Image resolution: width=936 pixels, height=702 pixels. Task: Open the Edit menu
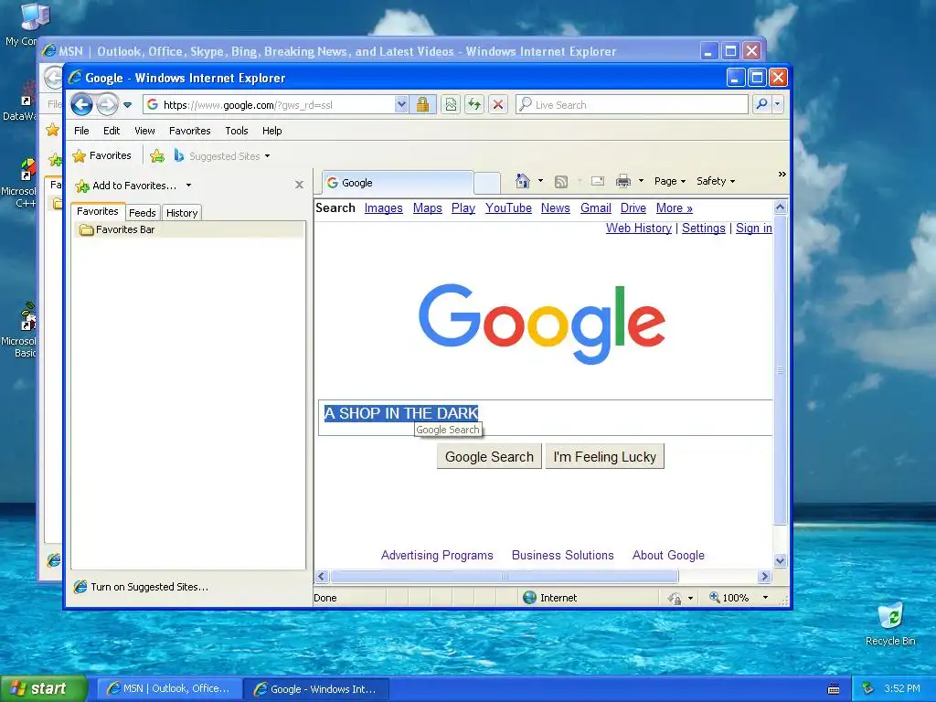point(112,131)
